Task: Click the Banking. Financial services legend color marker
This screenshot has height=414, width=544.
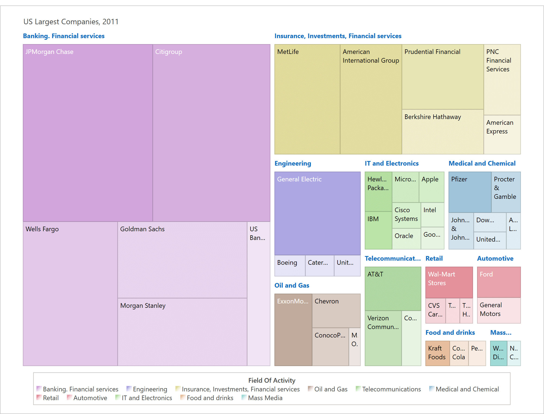Action: coord(39,389)
